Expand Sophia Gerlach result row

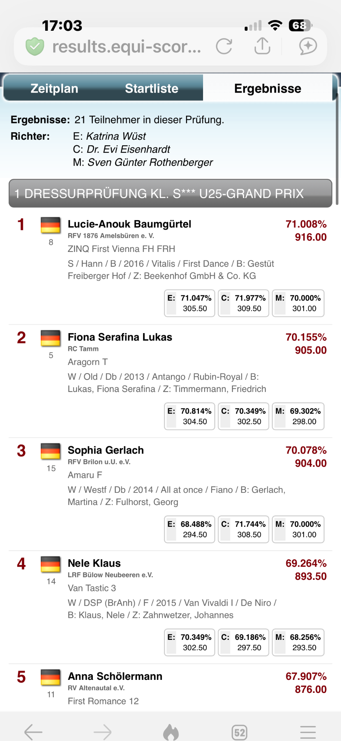[x=106, y=450]
